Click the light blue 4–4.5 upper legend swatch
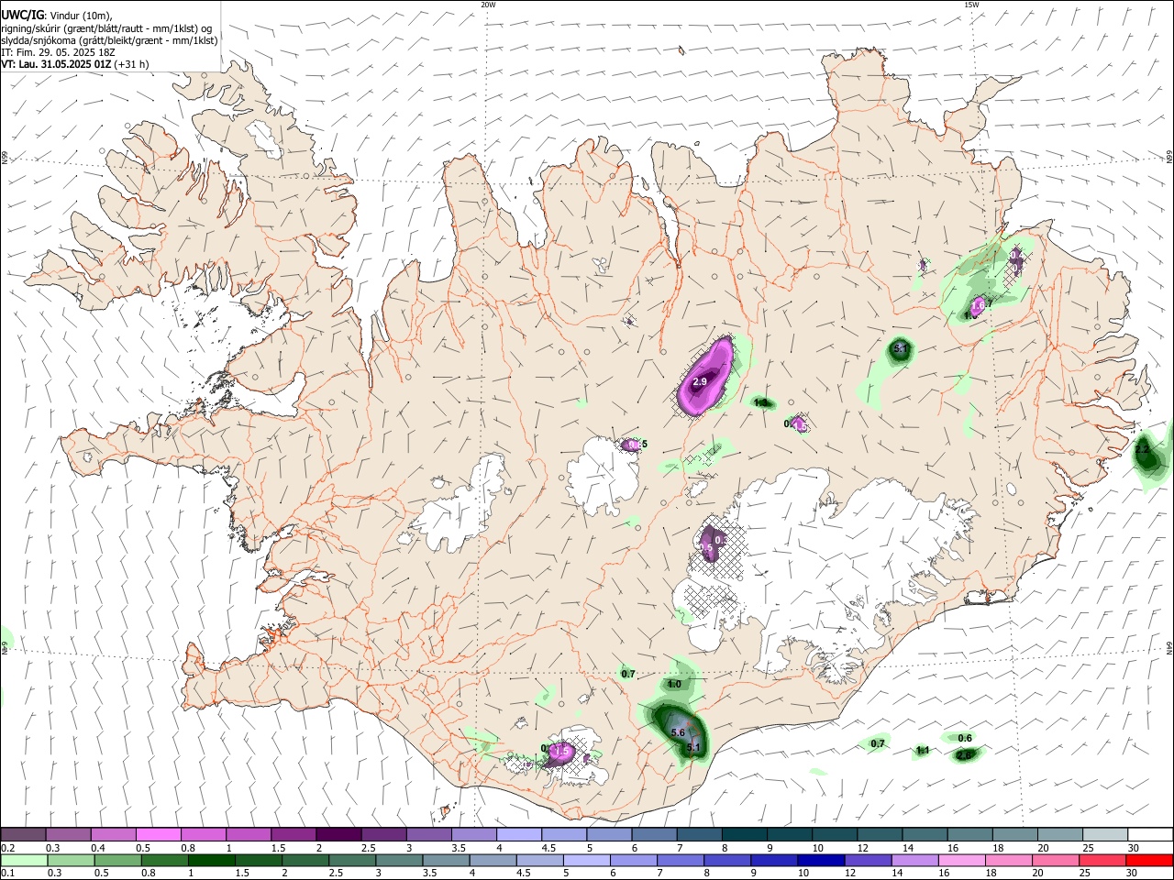The width and height of the screenshot is (1174, 880). click(519, 835)
